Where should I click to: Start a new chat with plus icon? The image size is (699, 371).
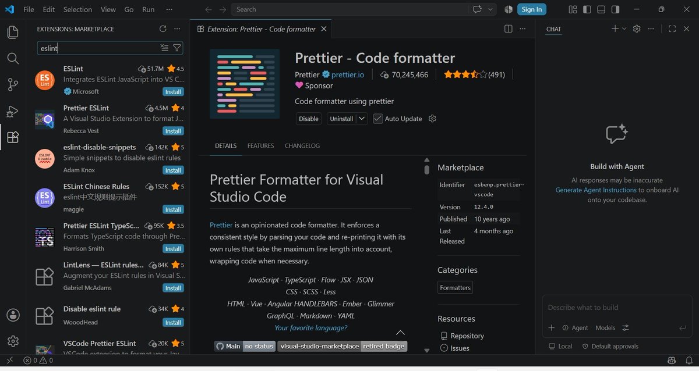coord(615,28)
